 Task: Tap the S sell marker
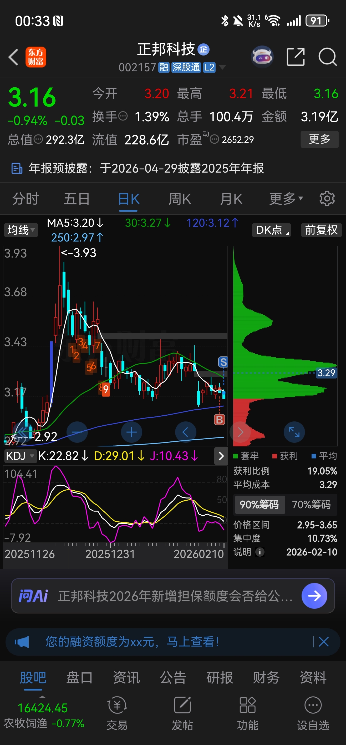coord(223,362)
